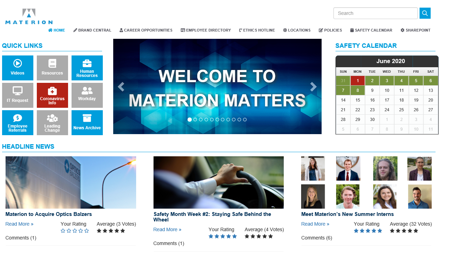The height and width of the screenshot is (253, 464).
Task: Select the third carousel dot
Action: (x=201, y=120)
